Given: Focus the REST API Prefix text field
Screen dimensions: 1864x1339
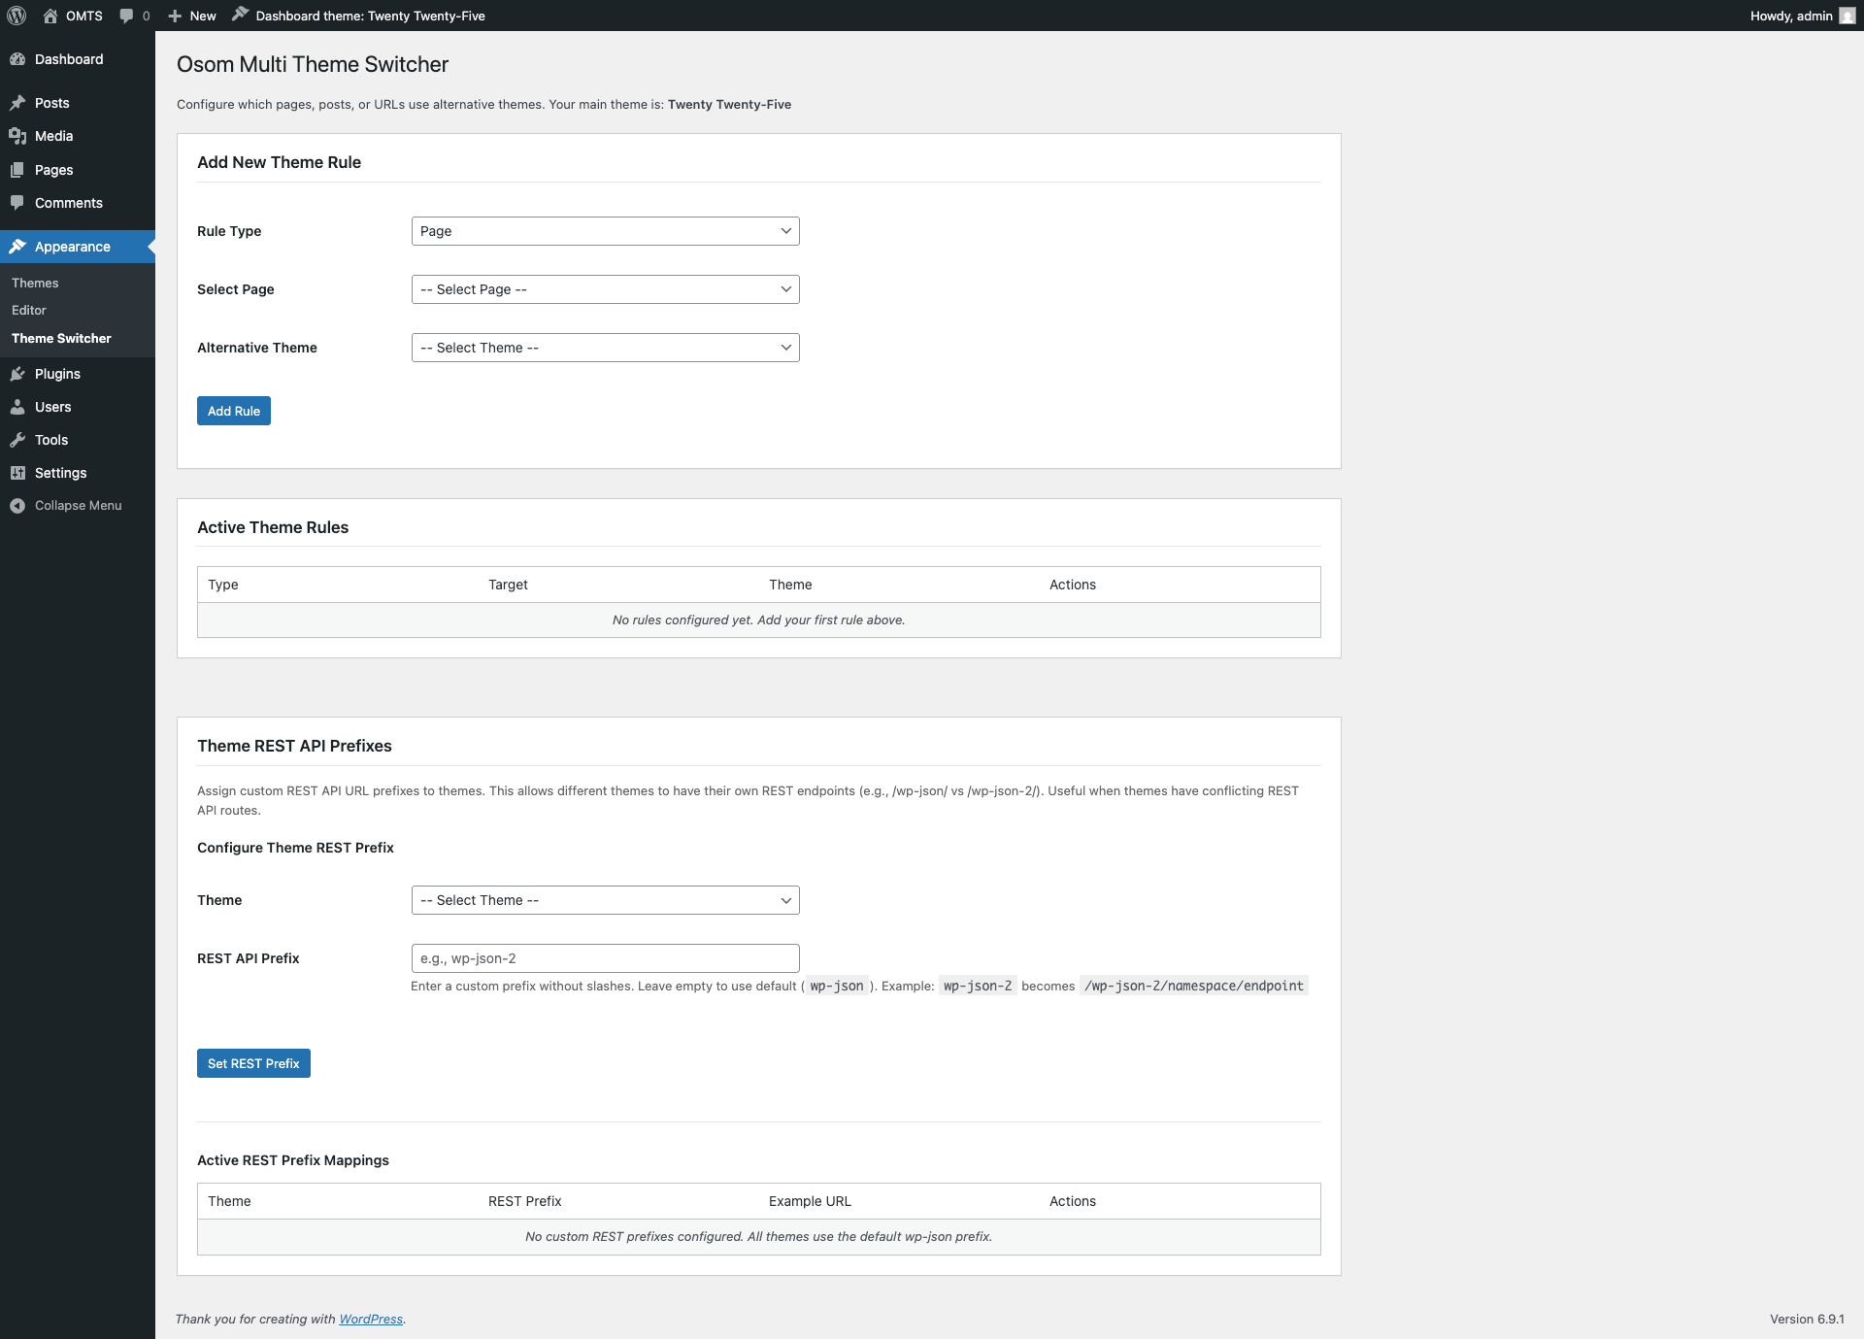Looking at the screenshot, I should (605, 958).
